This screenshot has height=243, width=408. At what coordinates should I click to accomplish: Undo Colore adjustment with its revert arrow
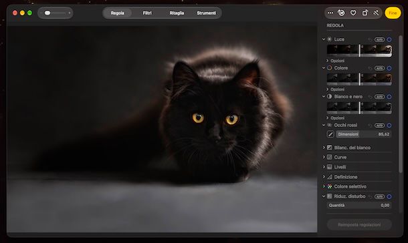pyautogui.click(x=370, y=68)
